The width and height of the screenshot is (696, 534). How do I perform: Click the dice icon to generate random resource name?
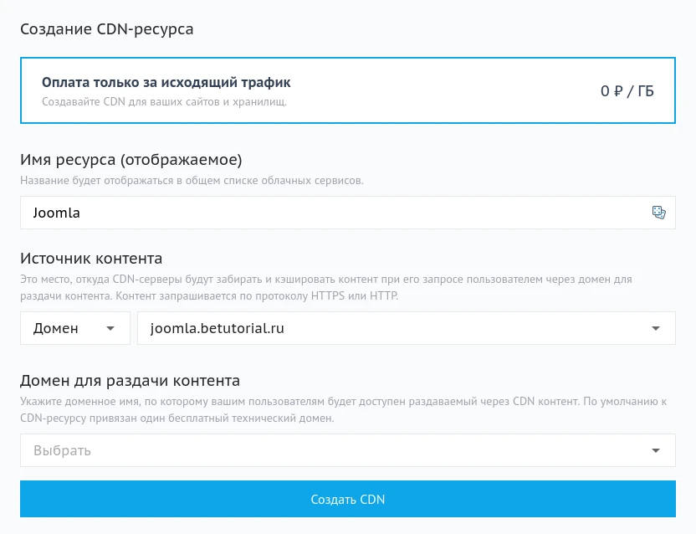click(659, 213)
